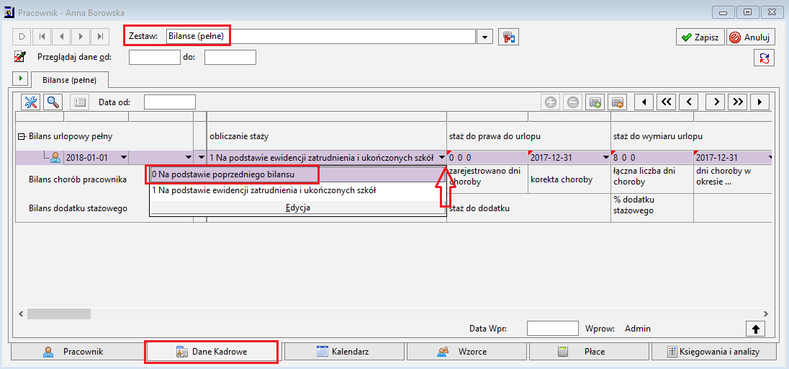Click the horizontal scrollbar thumb
Screen dimensions: 789x369
[x=59, y=314]
